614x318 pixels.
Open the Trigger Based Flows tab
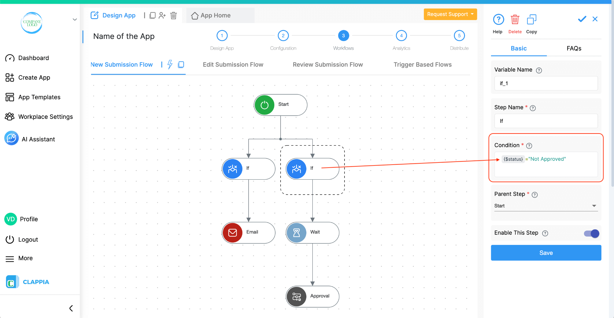point(422,64)
